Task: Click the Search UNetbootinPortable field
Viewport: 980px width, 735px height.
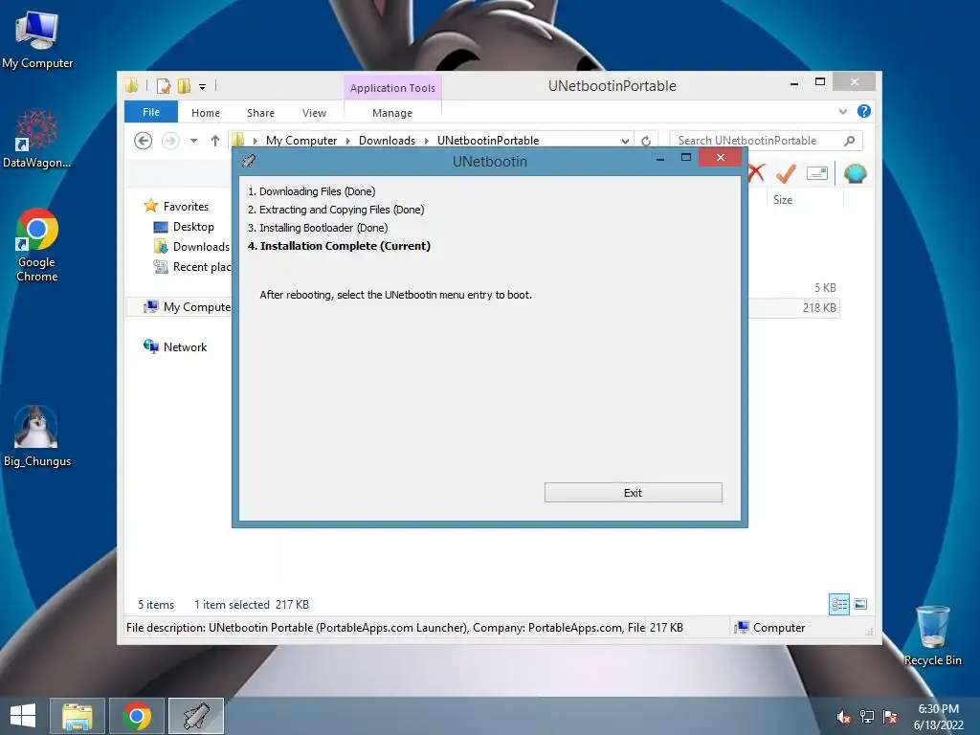Action: coord(767,141)
